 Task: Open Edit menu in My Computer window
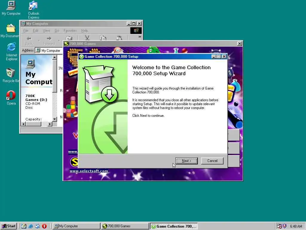pyautogui.click(x=36, y=31)
